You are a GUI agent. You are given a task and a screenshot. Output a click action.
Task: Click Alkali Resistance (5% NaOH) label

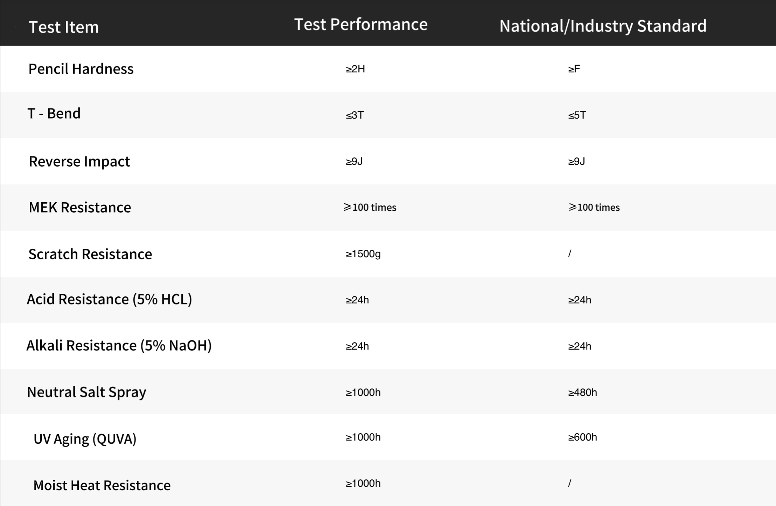(x=119, y=346)
